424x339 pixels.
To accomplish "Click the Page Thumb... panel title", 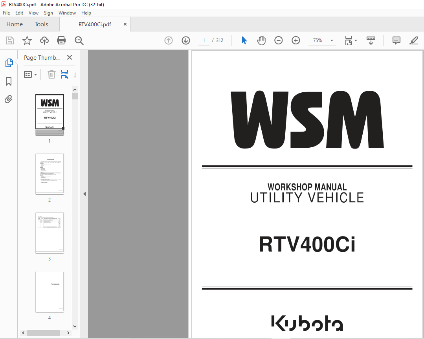I will 42,58.
